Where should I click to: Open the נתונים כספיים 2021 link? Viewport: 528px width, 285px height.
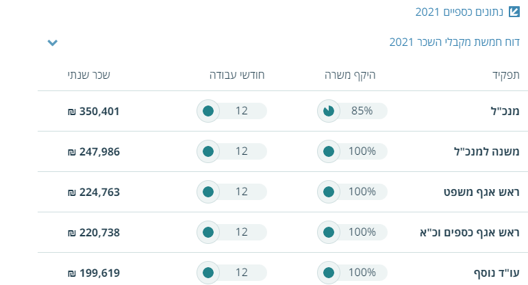pos(460,12)
